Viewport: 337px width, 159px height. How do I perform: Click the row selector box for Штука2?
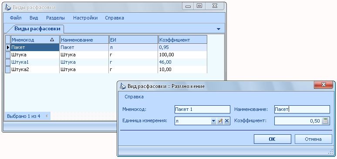[x=8, y=70]
